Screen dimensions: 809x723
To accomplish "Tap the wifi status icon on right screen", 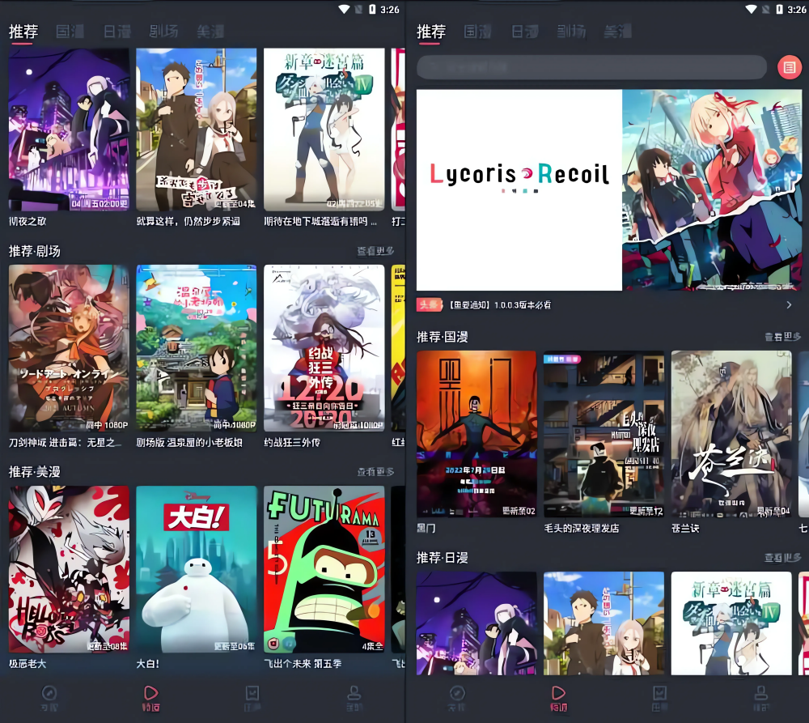I will tap(752, 9).
